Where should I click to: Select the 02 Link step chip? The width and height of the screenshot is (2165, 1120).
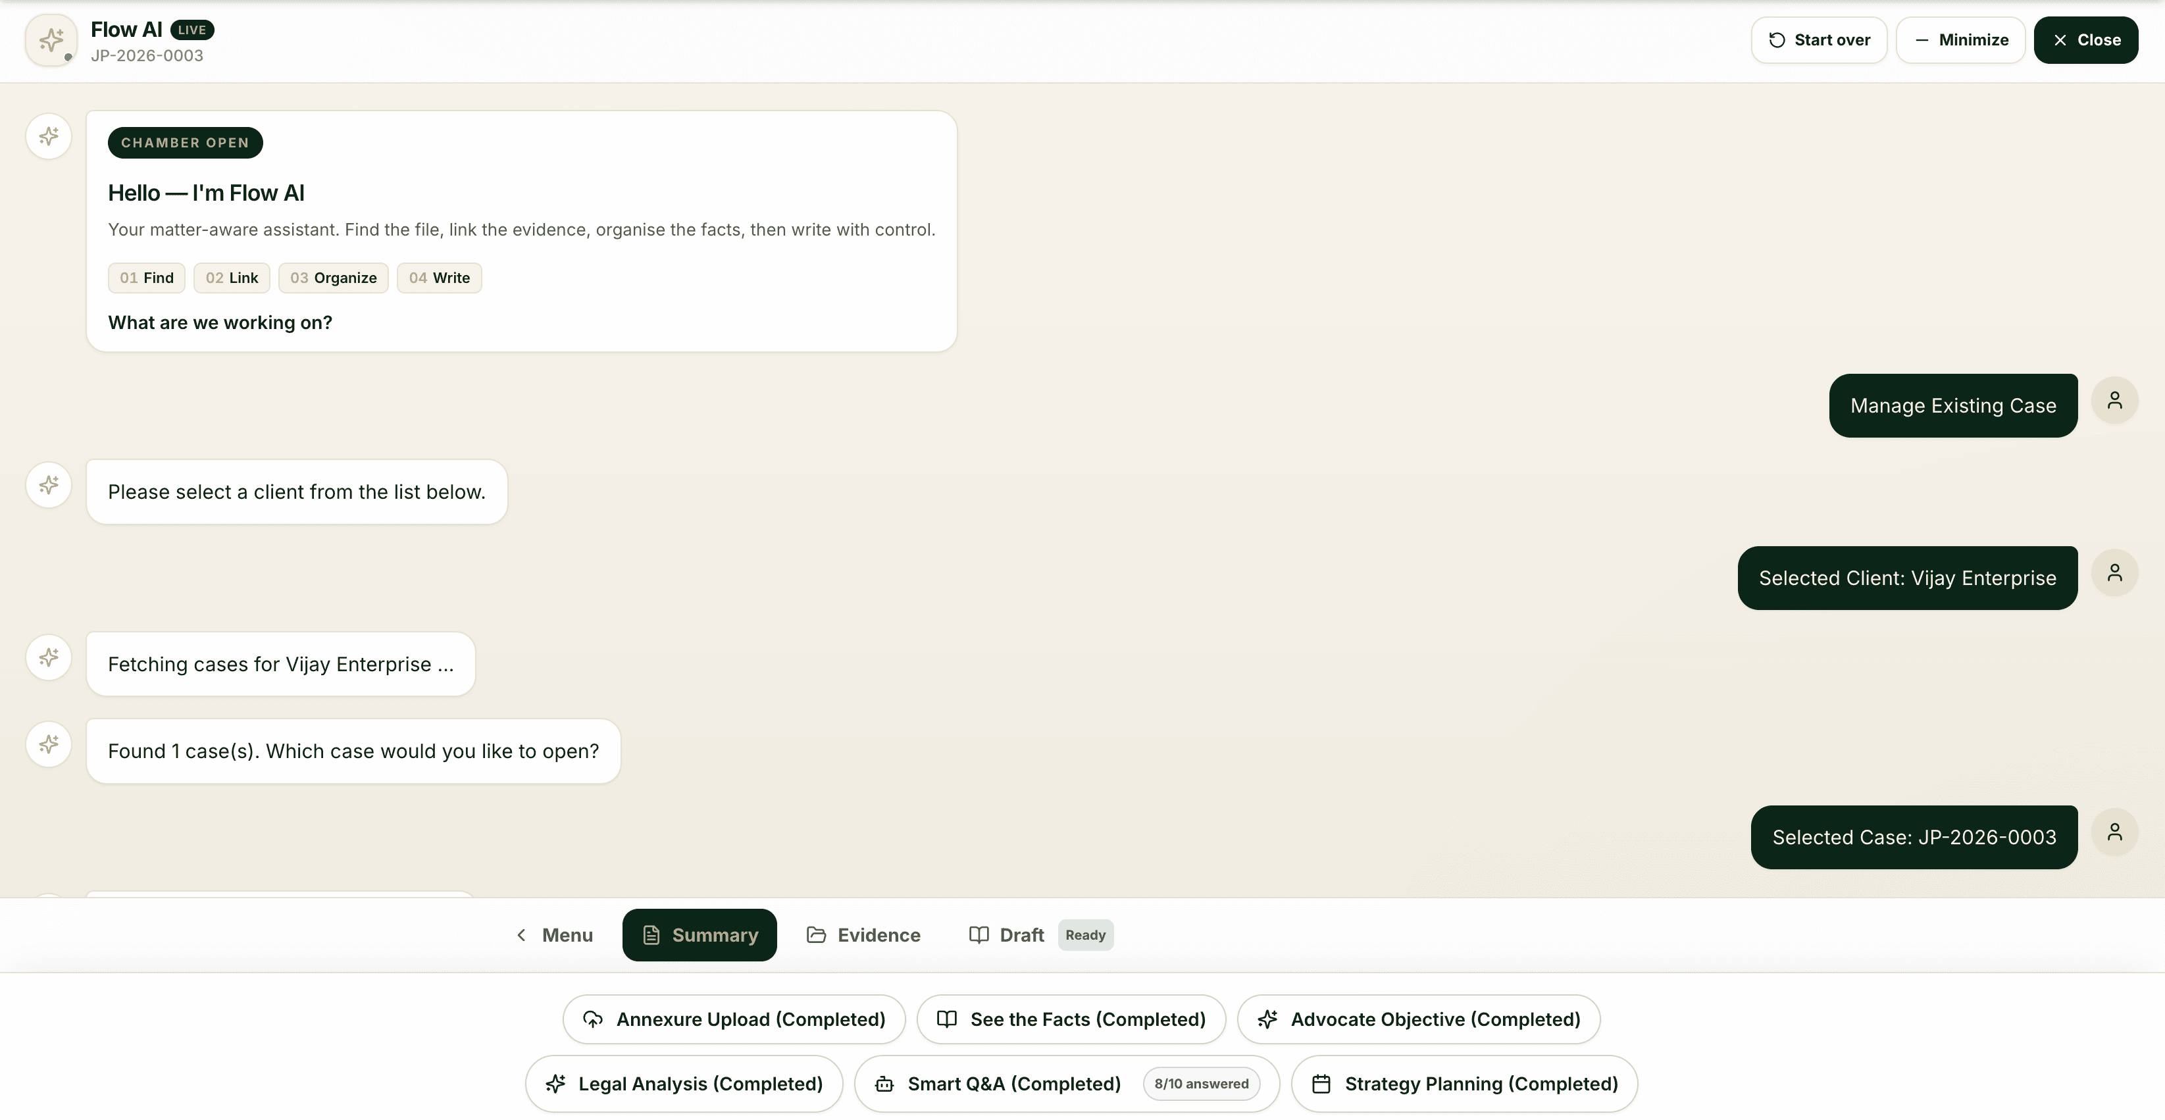coord(231,278)
